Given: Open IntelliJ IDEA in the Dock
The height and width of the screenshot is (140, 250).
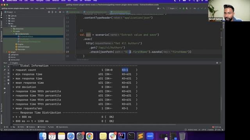Looking at the screenshot, I should pos(121,136).
